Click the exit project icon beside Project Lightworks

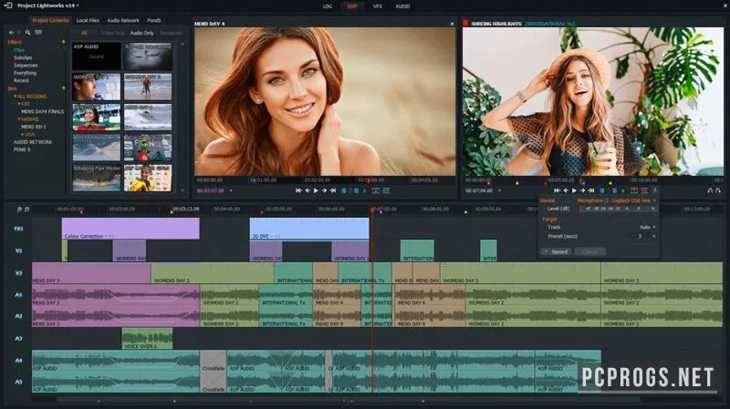pos(8,5)
